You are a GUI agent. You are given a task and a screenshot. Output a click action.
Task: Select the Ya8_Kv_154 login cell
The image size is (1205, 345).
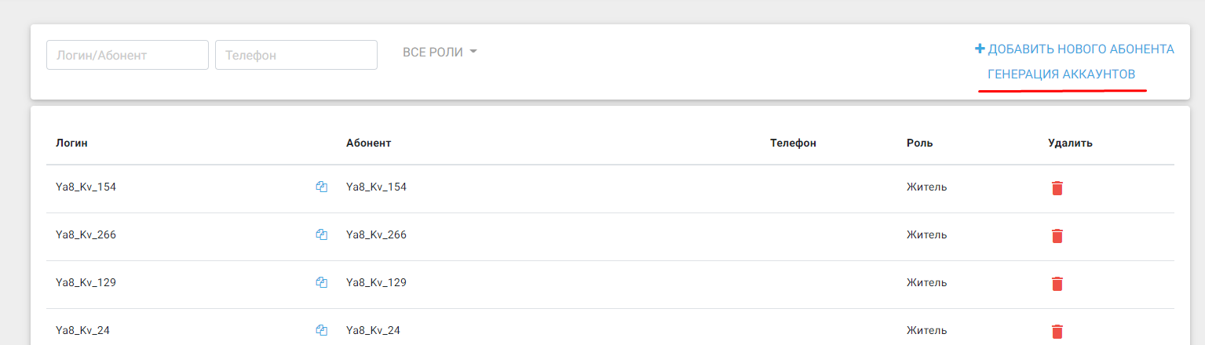(86, 187)
